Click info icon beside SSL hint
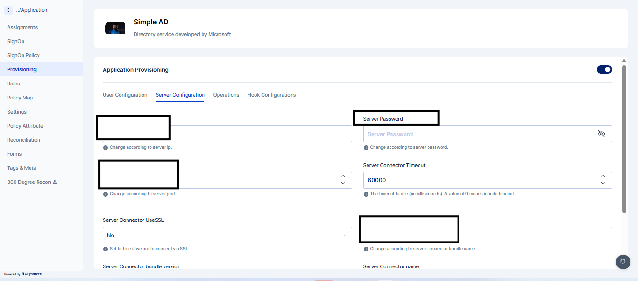The image size is (638, 281). [x=105, y=249]
